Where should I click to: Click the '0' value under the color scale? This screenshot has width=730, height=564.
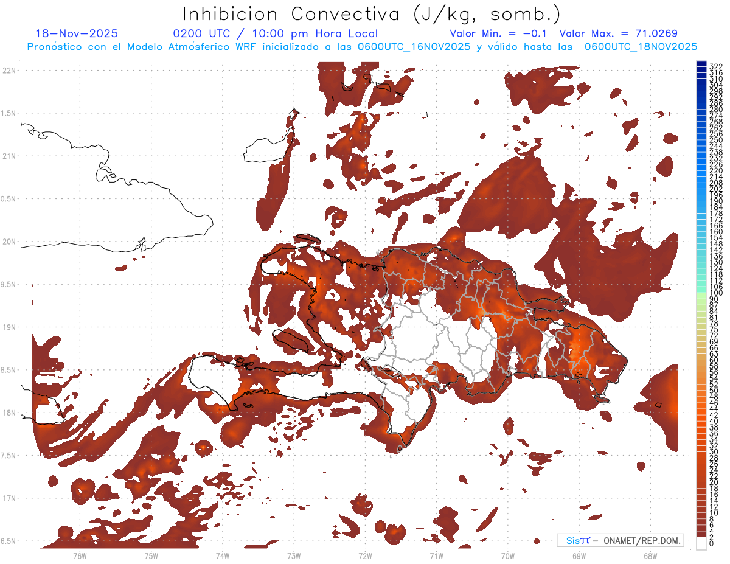point(712,543)
